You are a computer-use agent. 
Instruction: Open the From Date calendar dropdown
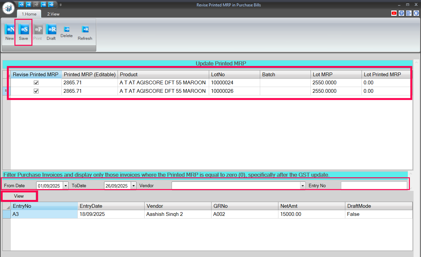[66, 186]
